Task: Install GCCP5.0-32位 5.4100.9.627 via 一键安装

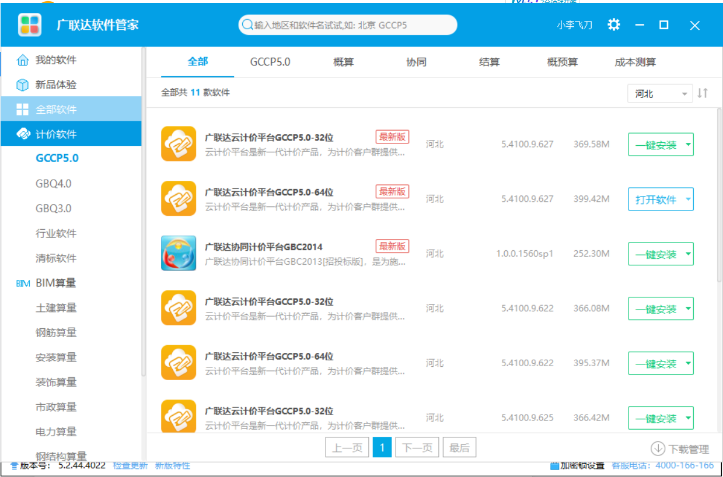Action: pyautogui.click(x=656, y=145)
